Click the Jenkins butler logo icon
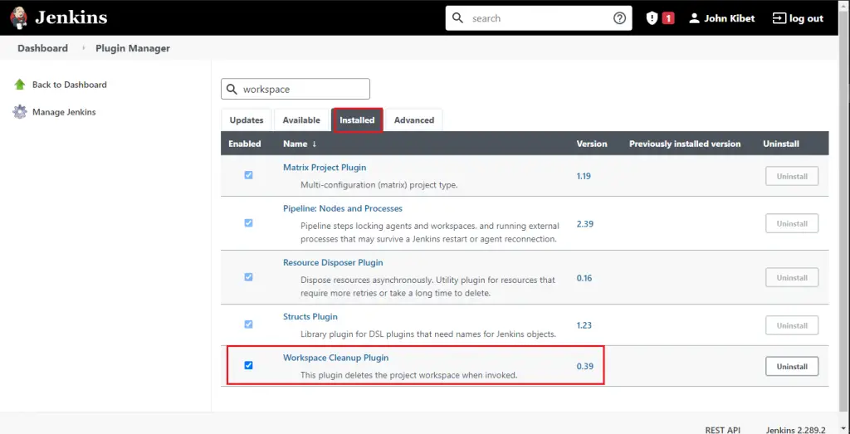 point(20,18)
